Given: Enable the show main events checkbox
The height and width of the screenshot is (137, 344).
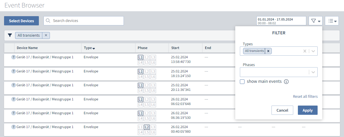Looking at the screenshot, I should pyautogui.click(x=242, y=82).
